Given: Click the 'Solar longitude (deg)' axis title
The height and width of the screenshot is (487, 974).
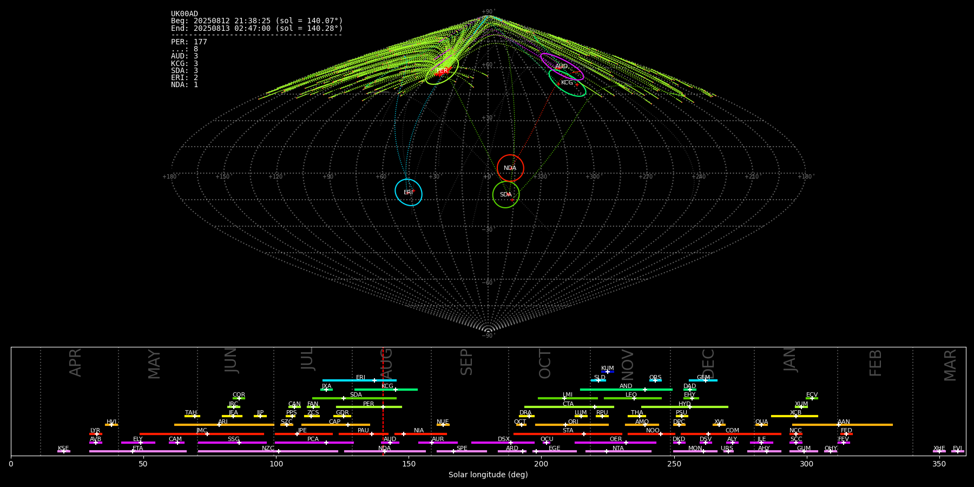Looking at the screenshot, I should pos(488,475).
